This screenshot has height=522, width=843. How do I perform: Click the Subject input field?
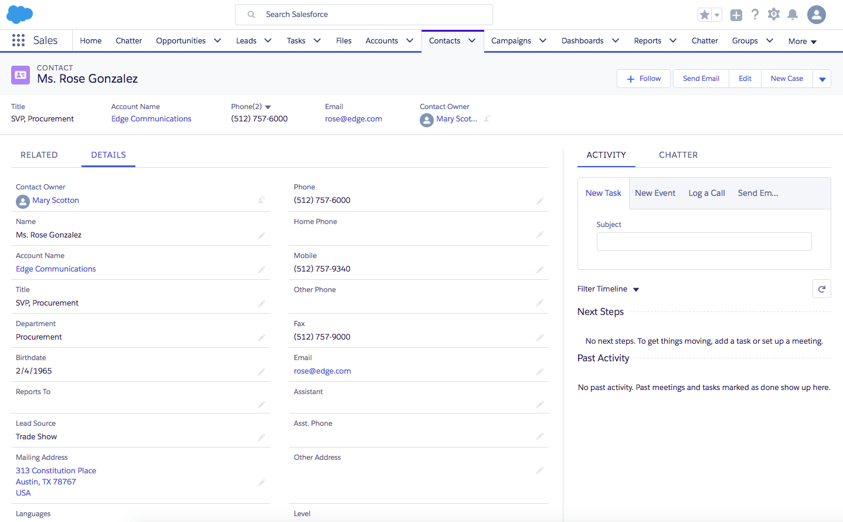click(x=704, y=242)
